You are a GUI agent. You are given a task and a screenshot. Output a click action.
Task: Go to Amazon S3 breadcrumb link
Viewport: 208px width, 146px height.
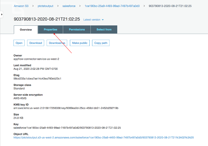point(21,6)
